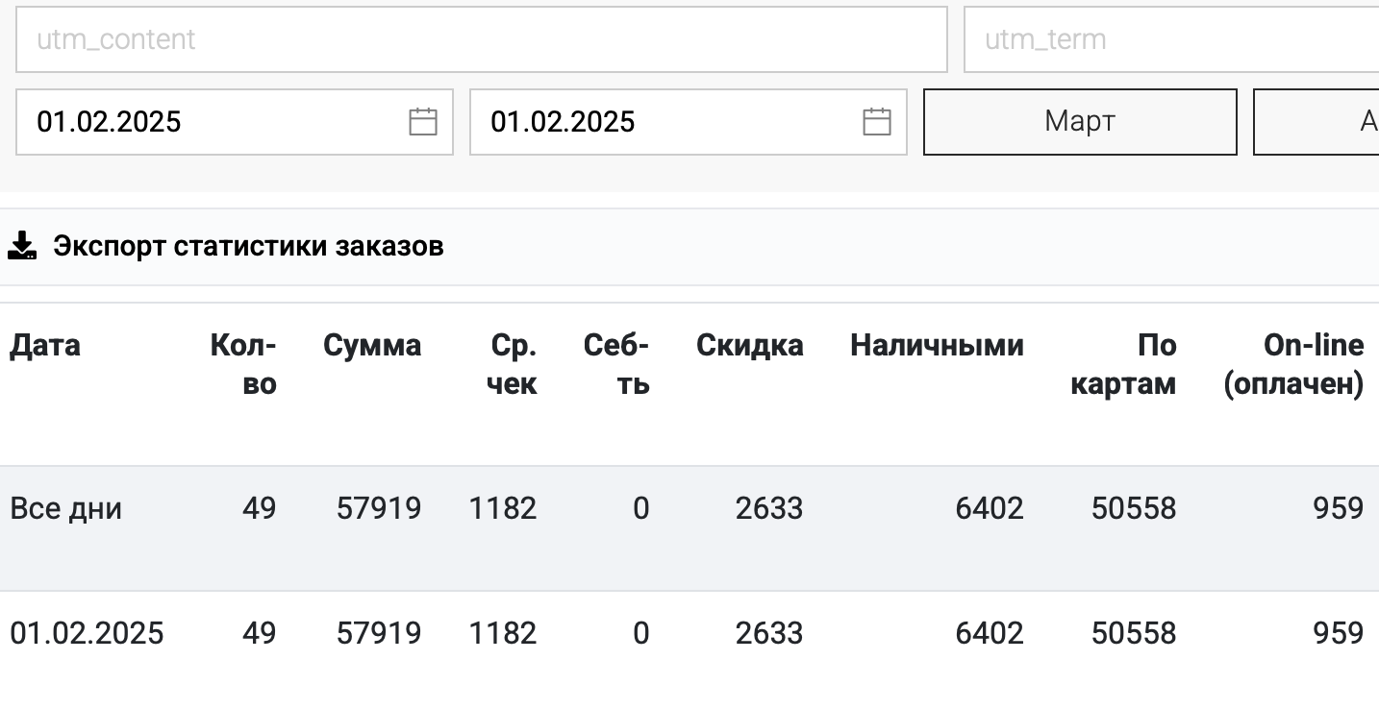Open the end date calendar picker icon
The width and height of the screenshot is (1379, 709).
(x=877, y=122)
